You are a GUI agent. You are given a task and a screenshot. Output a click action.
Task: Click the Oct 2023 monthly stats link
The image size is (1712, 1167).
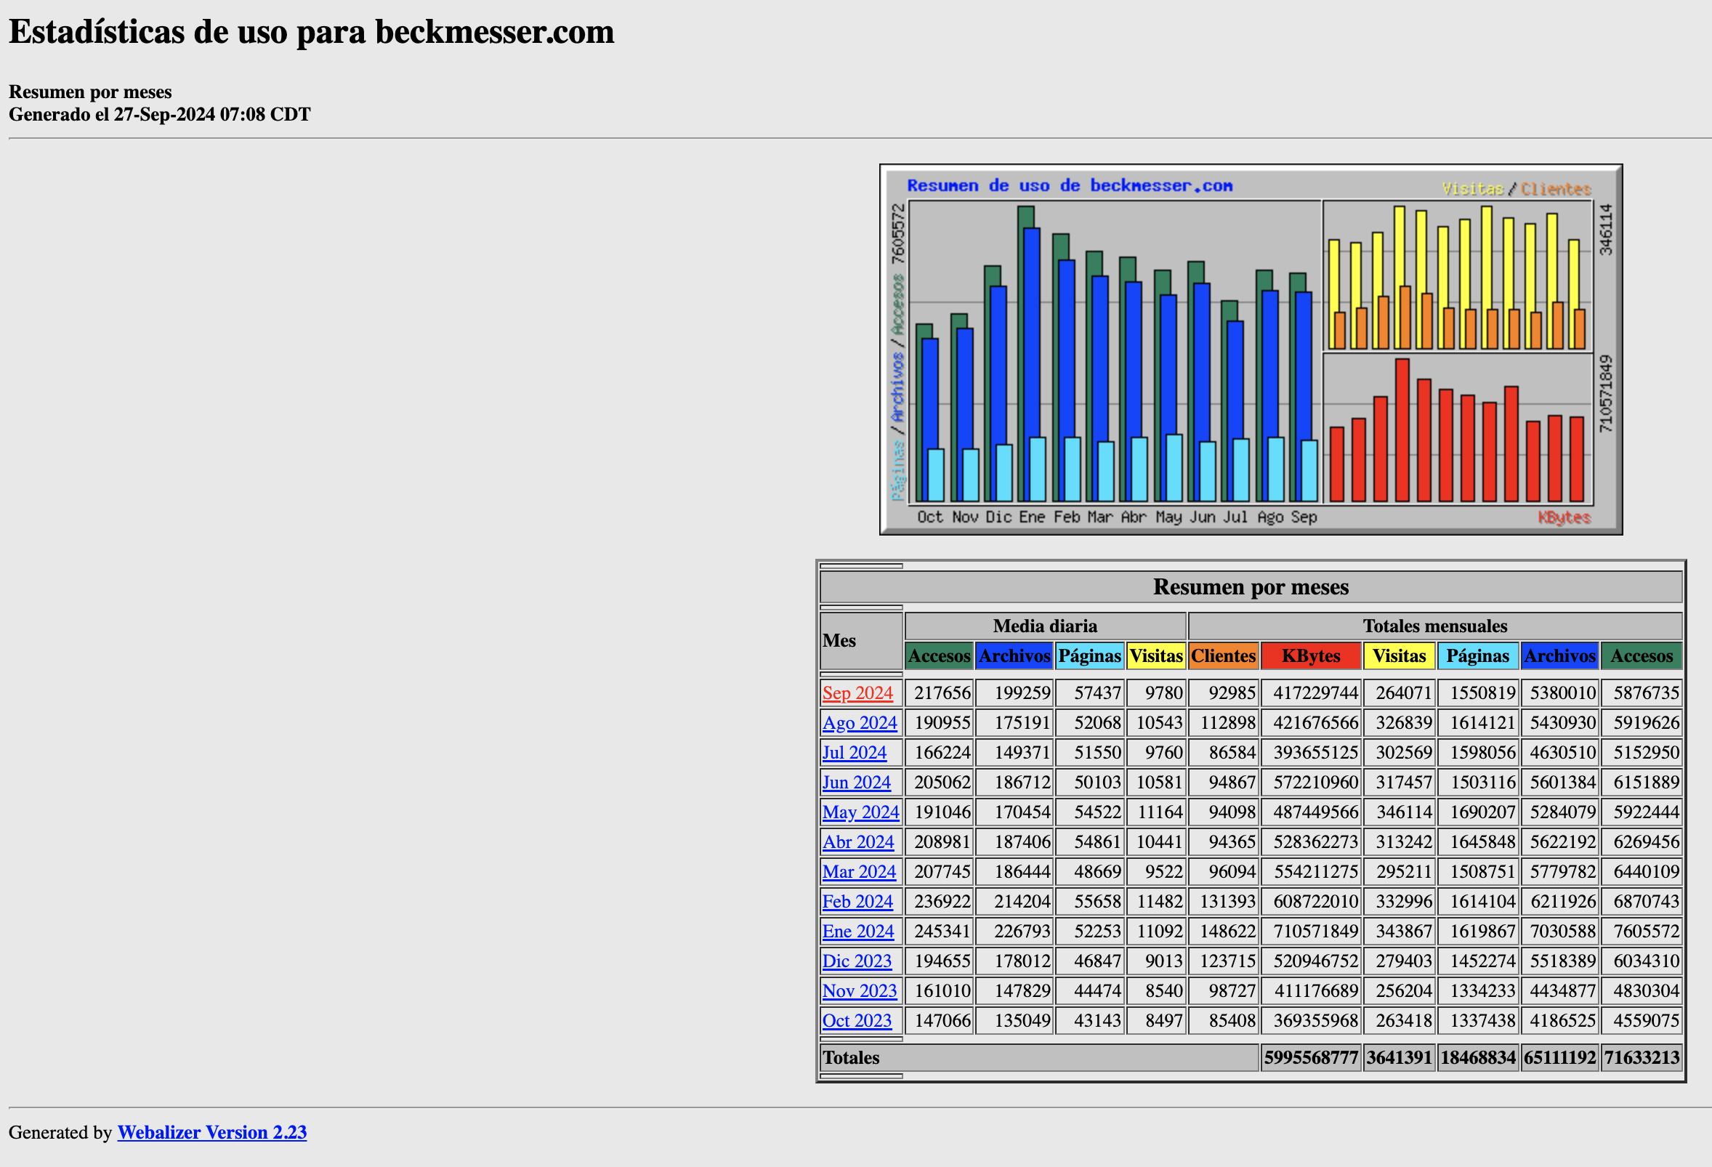point(856,1019)
